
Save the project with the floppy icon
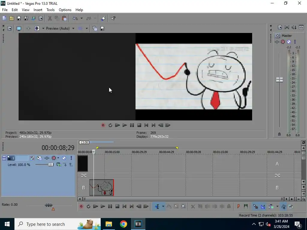tap(19, 18)
